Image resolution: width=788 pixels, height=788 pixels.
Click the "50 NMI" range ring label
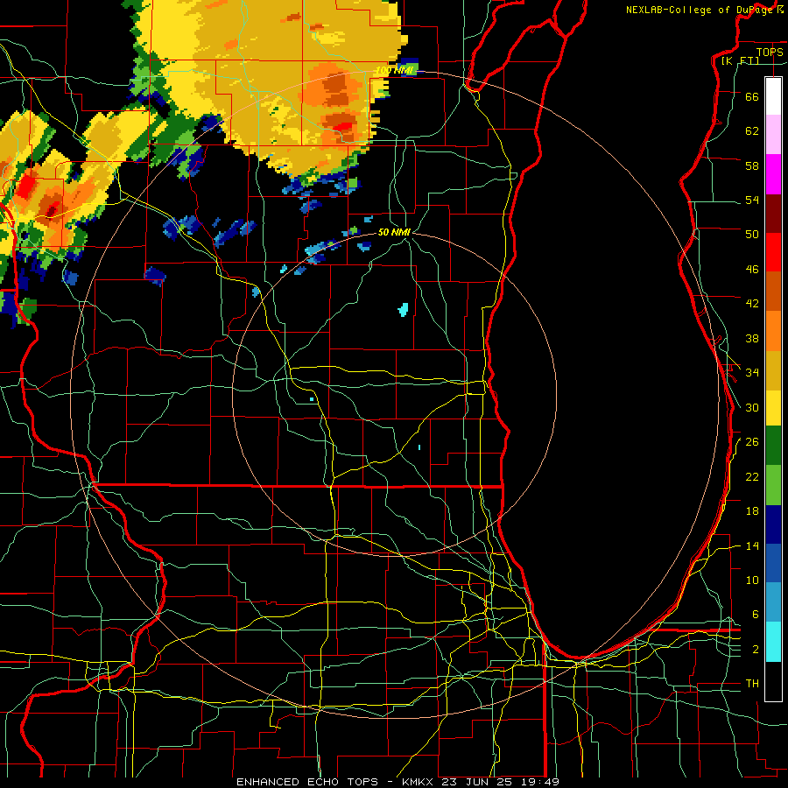click(394, 232)
